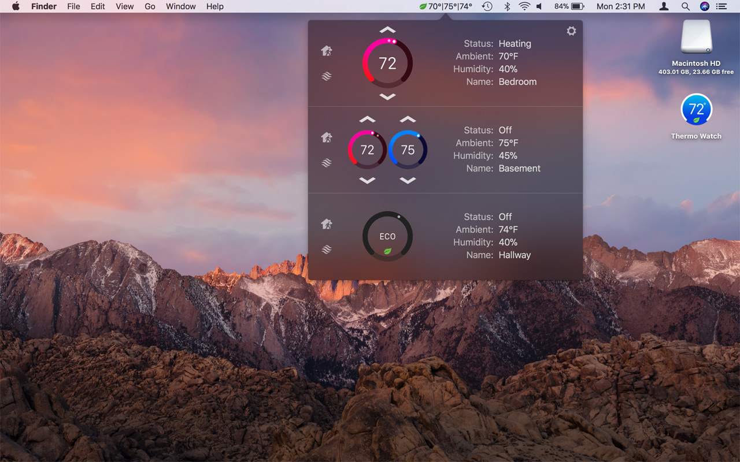This screenshot has width=740, height=462.
Task: Toggle home/away icon for Bedroom
Action: [x=327, y=51]
